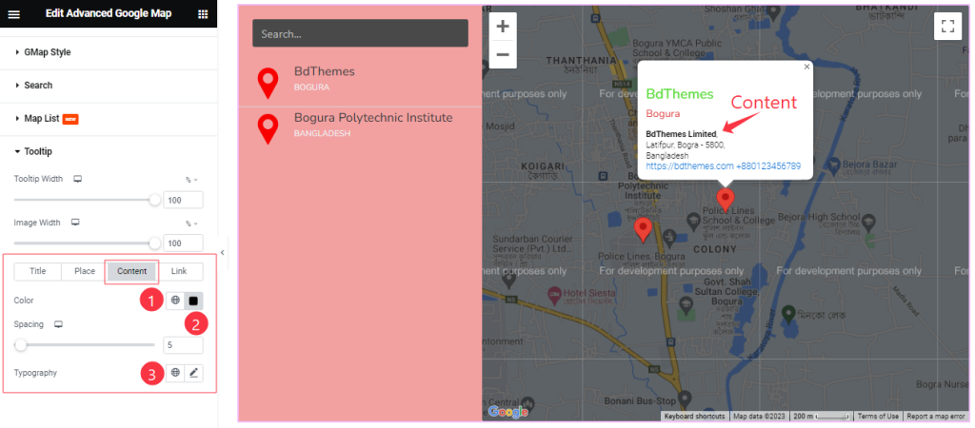Click the red map pin below the tooltip
Screen dimensions: 975x428
[x=725, y=200]
